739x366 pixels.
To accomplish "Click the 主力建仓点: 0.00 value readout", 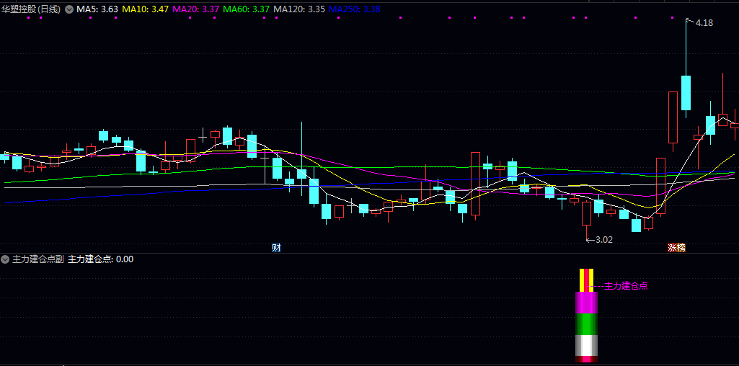I will pos(100,259).
